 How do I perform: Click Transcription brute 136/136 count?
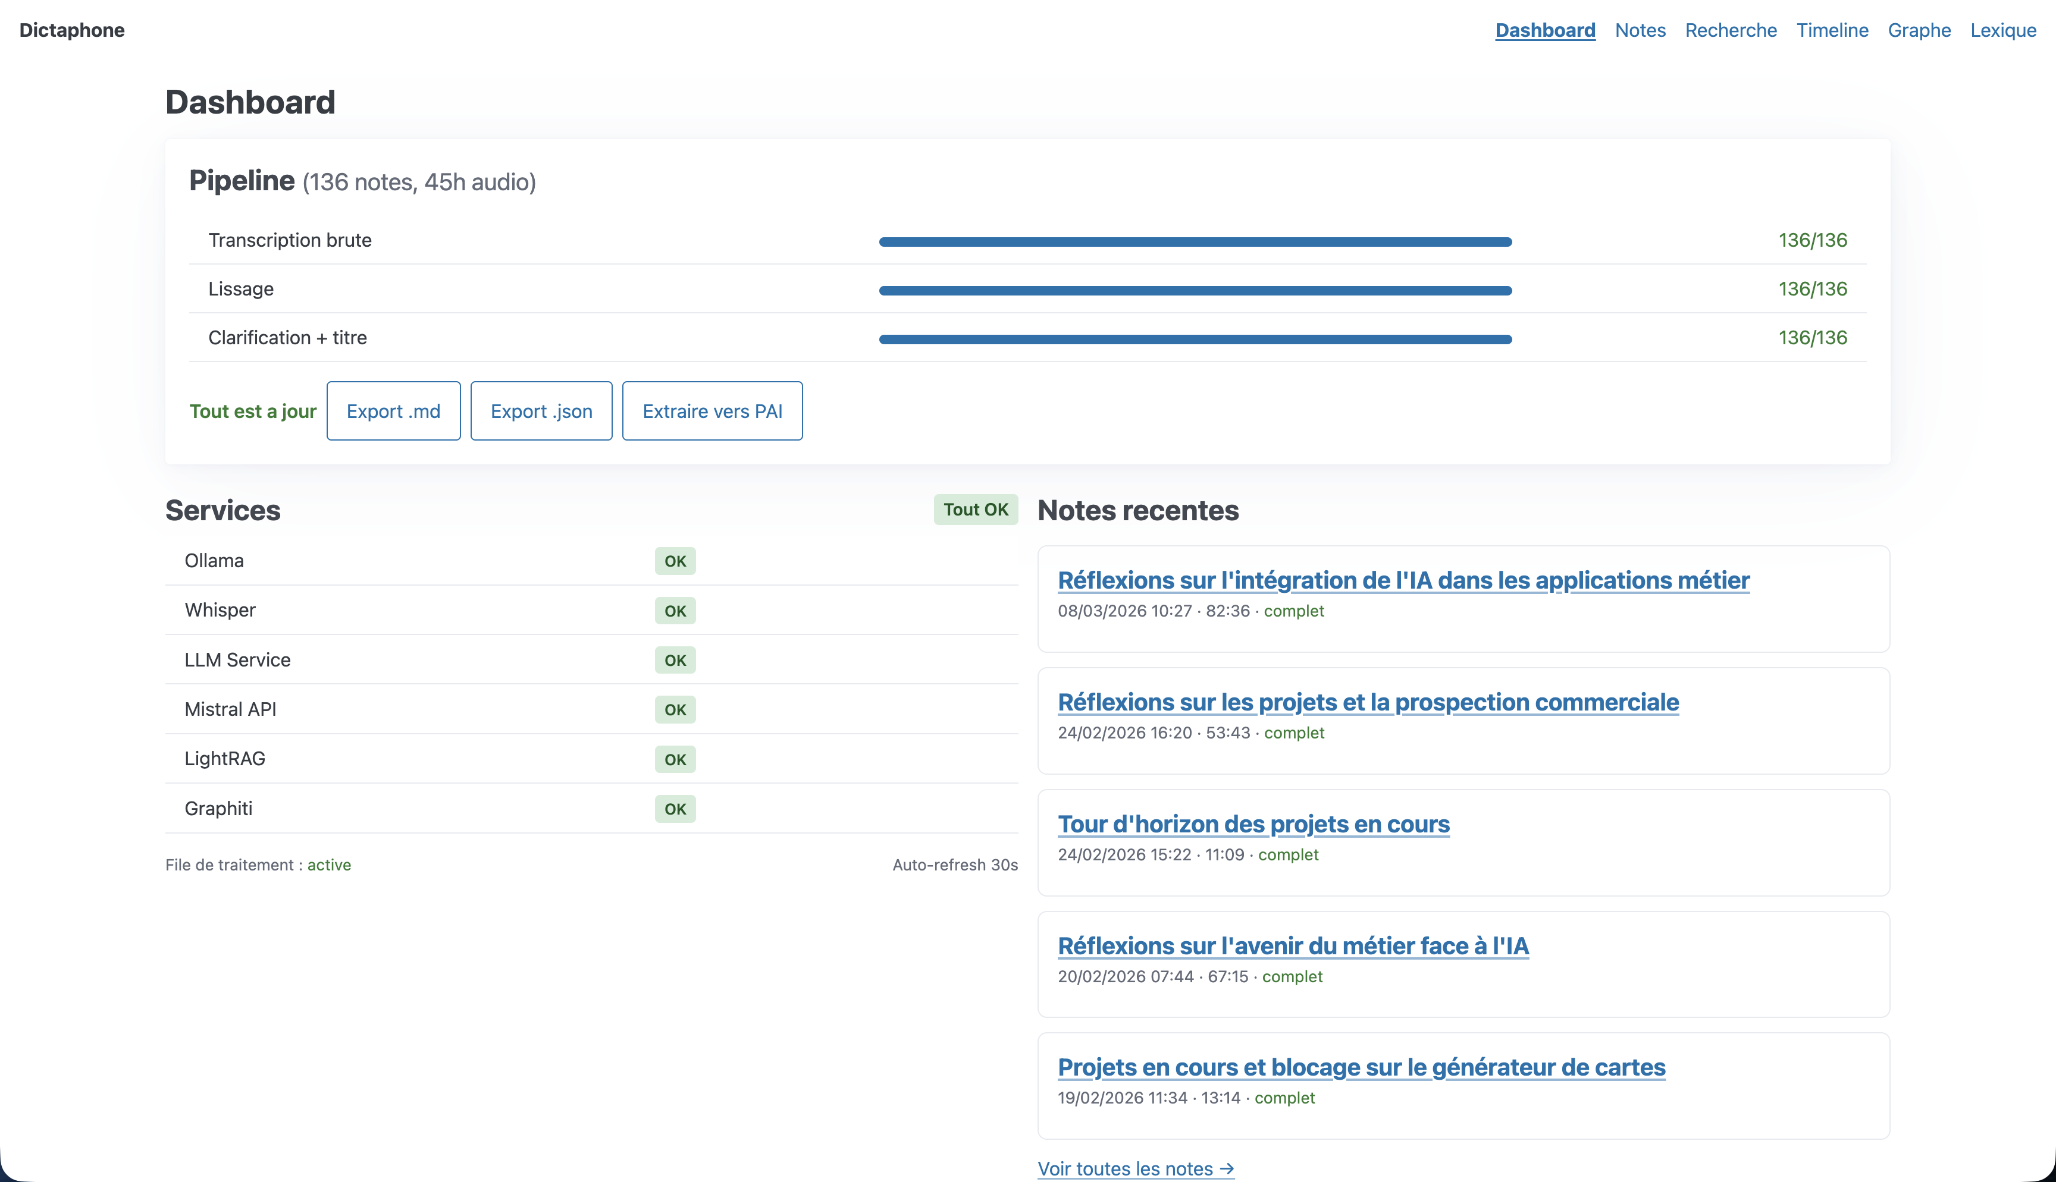click(1813, 240)
